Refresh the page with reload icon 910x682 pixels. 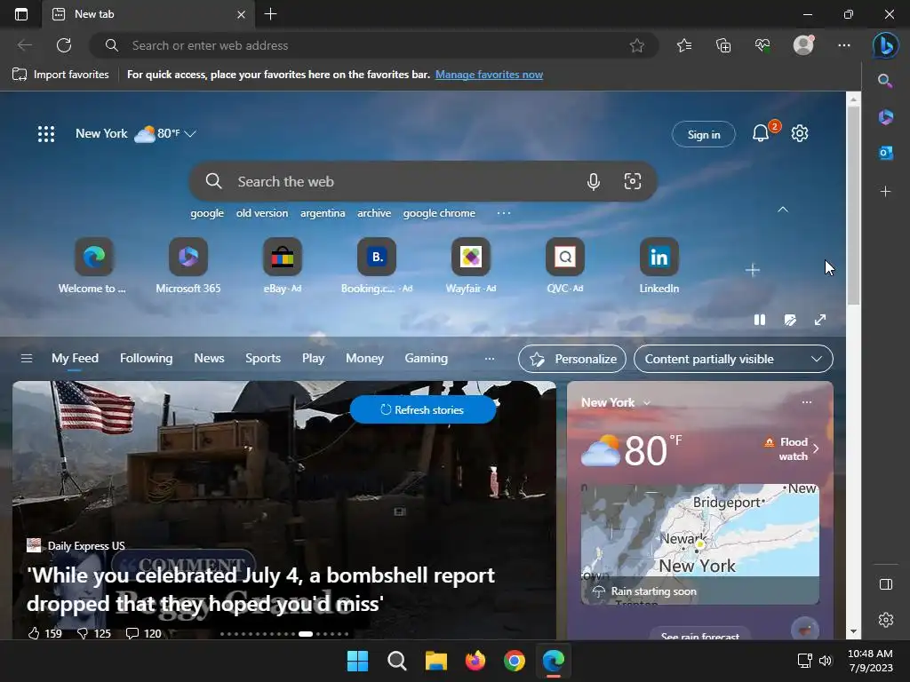tap(64, 45)
